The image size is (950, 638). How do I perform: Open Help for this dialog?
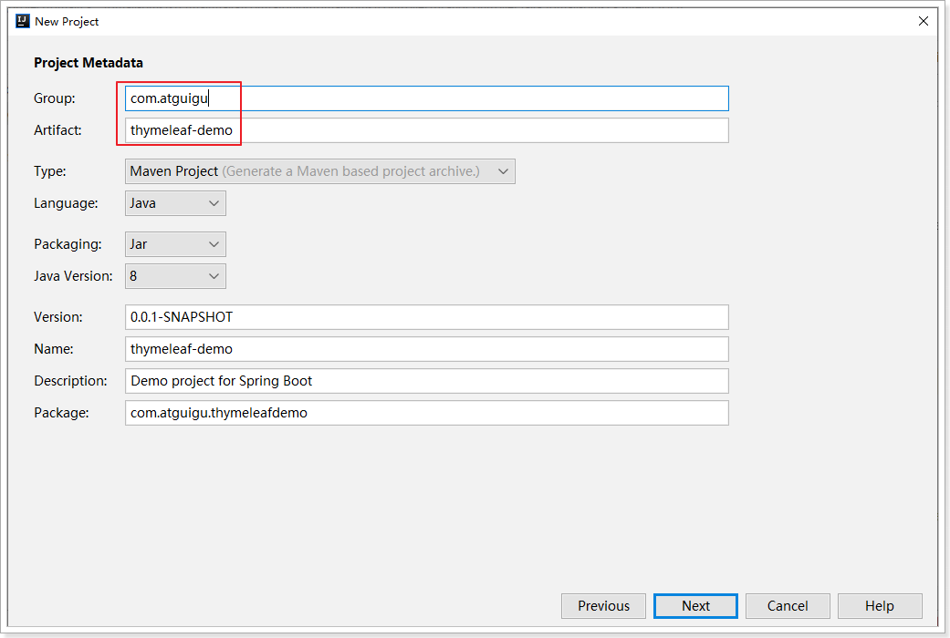(880, 606)
